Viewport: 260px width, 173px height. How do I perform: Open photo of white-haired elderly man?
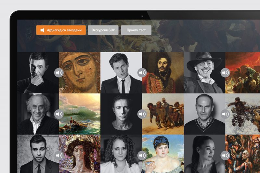pos(38,114)
